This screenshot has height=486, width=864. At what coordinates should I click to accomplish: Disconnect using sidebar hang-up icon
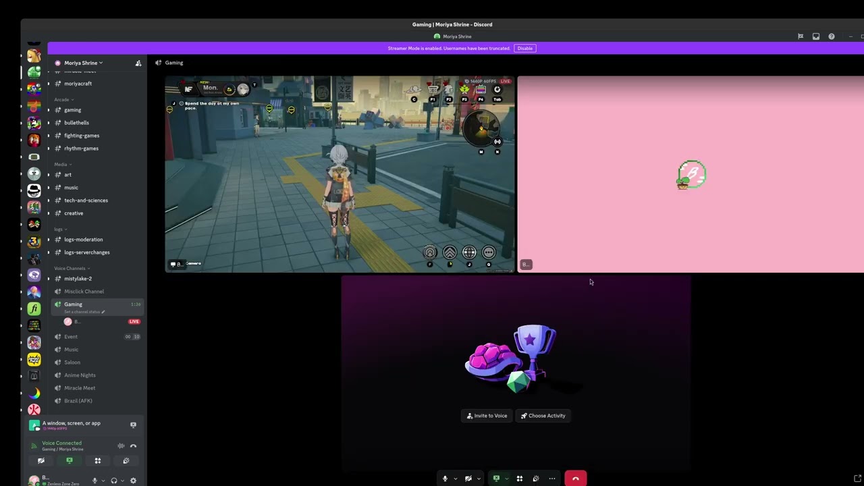pyautogui.click(x=133, y=446)
